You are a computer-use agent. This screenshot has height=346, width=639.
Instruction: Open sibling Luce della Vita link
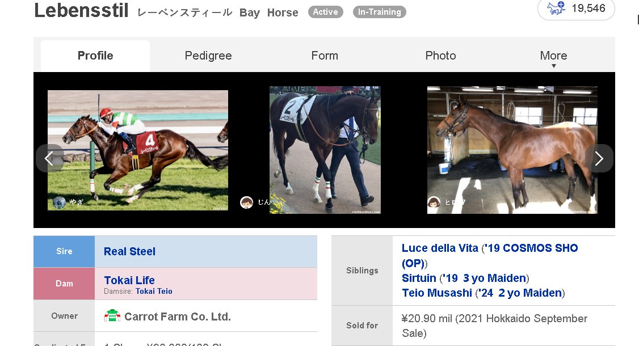440,248
